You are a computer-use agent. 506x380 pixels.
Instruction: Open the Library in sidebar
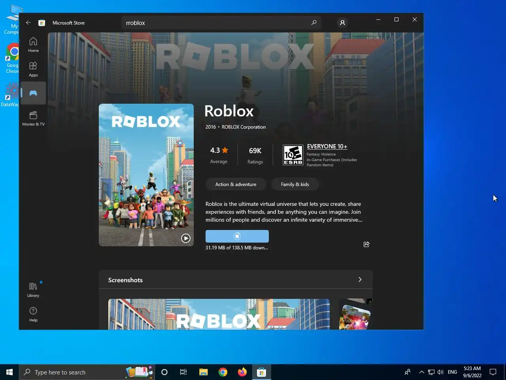pos(33,289)
